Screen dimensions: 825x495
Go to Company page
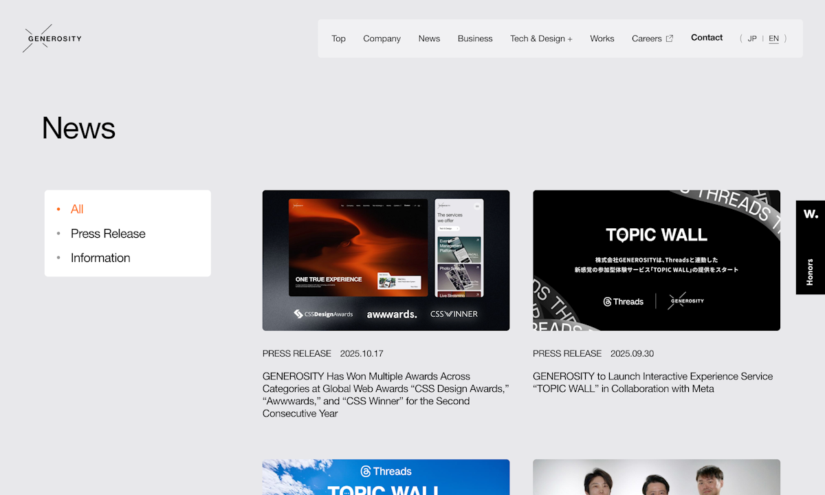click(382, 38)
